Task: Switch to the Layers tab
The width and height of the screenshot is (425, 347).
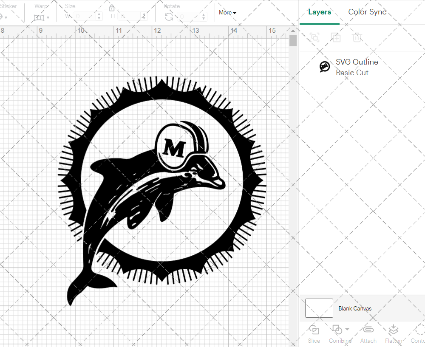Action: (x=320, y=12)
